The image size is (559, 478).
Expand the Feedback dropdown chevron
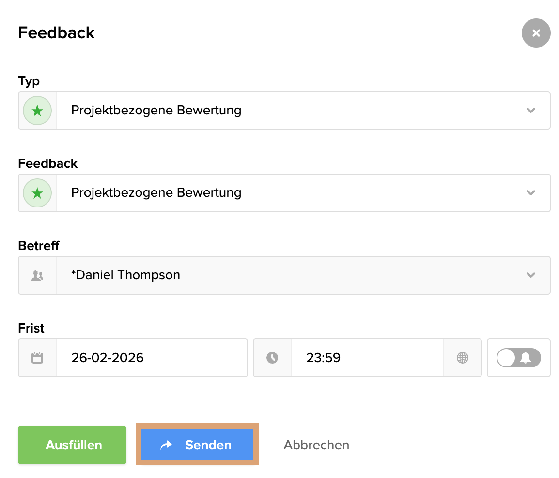tap(531, 193)
